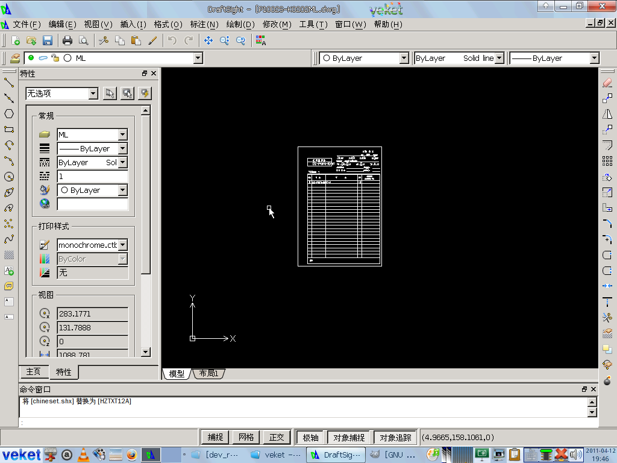Open the ML layer dropdown in toolbar
This screenshot has width=617, height=463.
(198, 58)
